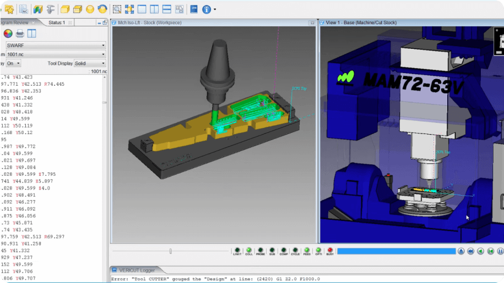Screen dimensions: 504x283
Task: Click the Favorites star folder icon
Action: click(x=9, y=9)
